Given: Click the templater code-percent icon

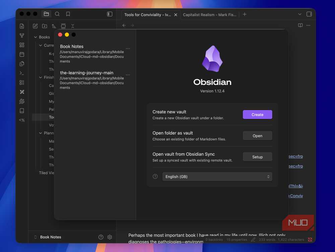Looking at the screenshot, I should [22, 120].
